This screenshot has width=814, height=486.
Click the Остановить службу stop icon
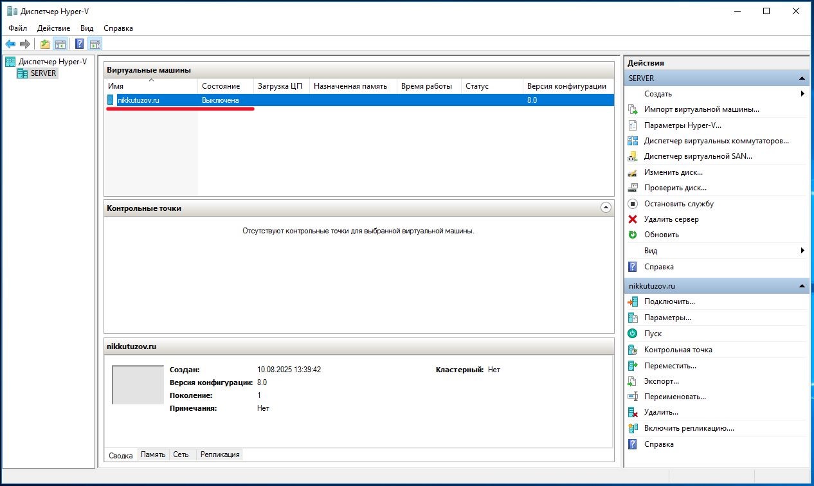pyautogui.click(x=633, y=204)
